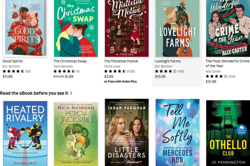Open the Lovelight Farms cover

177,28
